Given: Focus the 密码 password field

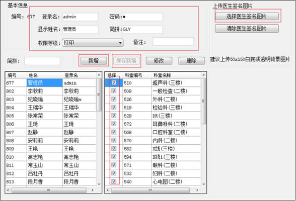Looking at the screenshot, I should point(142,17).
